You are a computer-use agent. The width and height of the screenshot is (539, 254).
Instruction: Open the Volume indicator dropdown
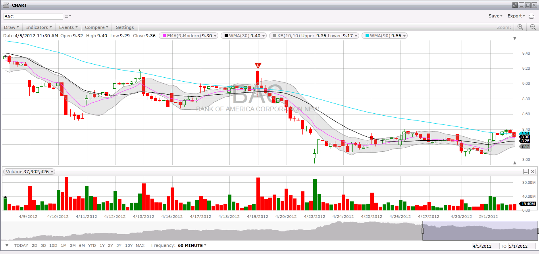tap(52, 172)
